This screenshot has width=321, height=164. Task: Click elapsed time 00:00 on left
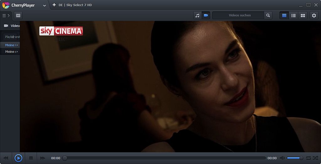pos(56,158)
